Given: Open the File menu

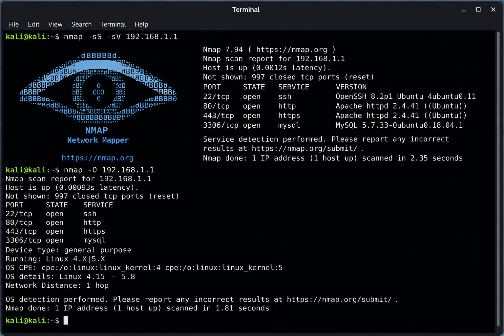Looking at the screenshot, I should [x=13, y=24].
